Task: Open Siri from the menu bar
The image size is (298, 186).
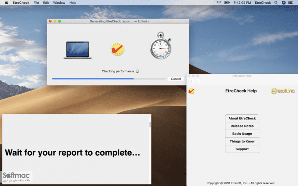Action: tap(284, 3)
